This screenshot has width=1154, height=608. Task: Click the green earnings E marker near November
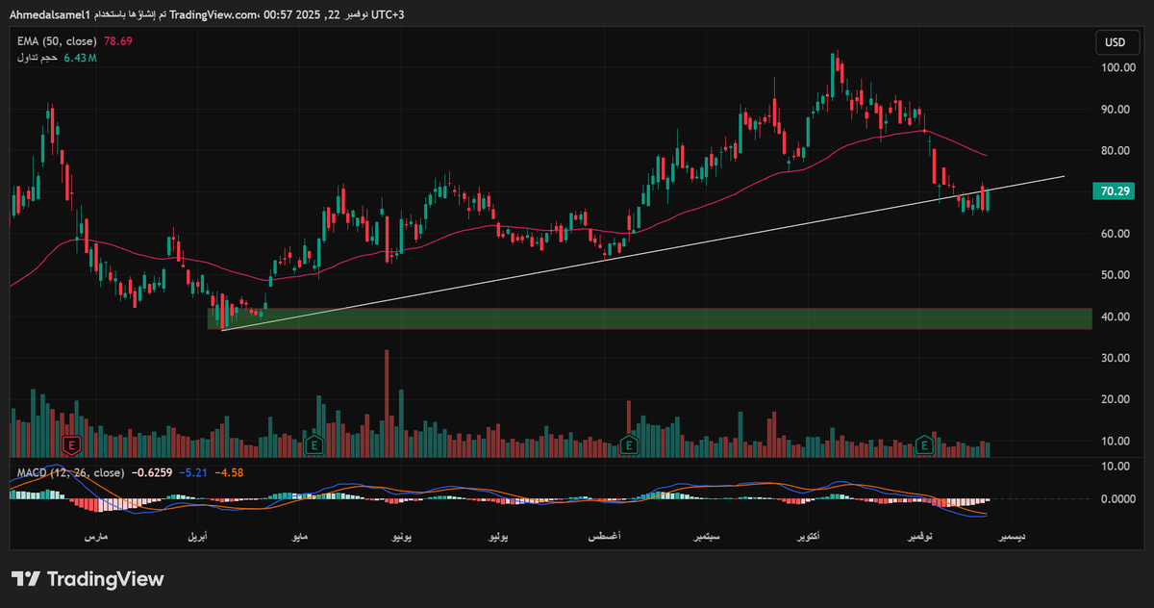925,444
